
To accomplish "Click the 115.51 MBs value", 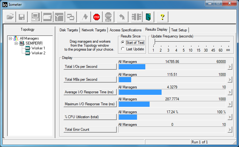I will point(172,75).
